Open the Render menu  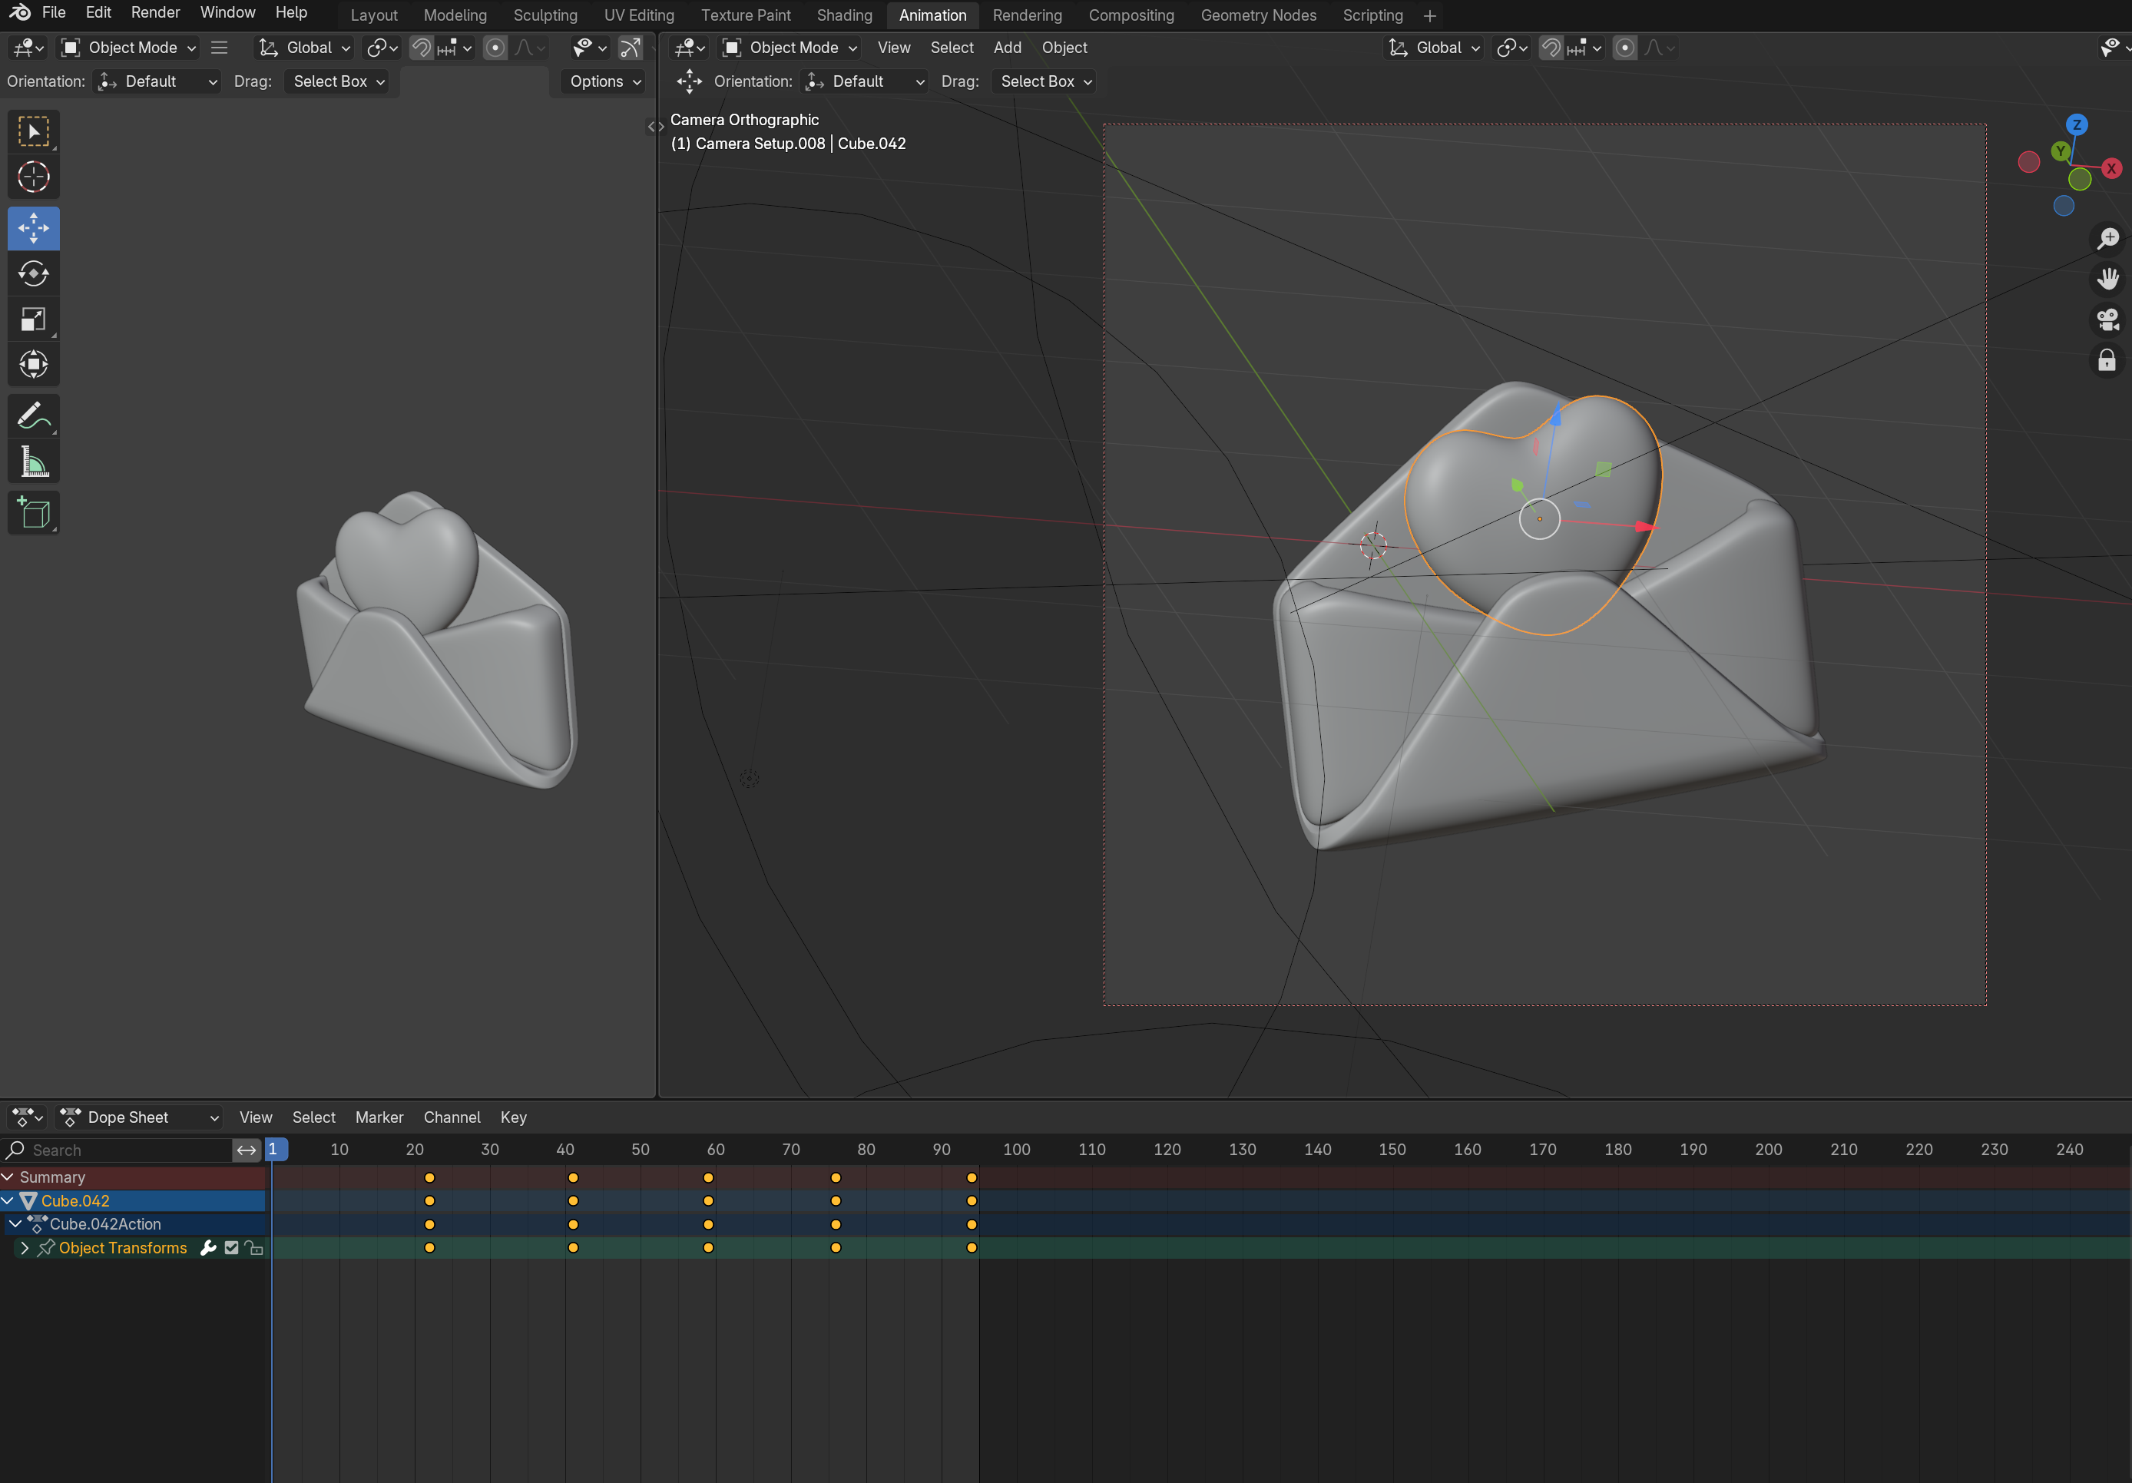(155, 12)
